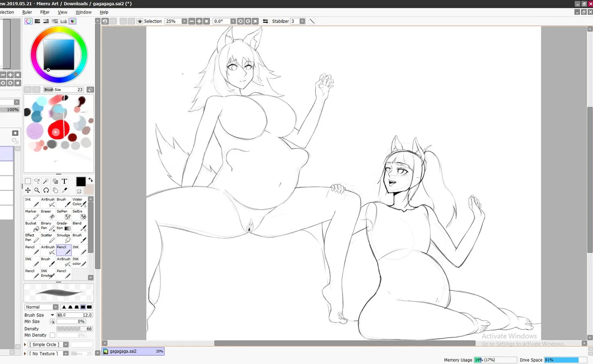The height and width of the screenshot is (364, 593).
Task: Open the Normal blending mode dropdown
Action: (56, 307)
